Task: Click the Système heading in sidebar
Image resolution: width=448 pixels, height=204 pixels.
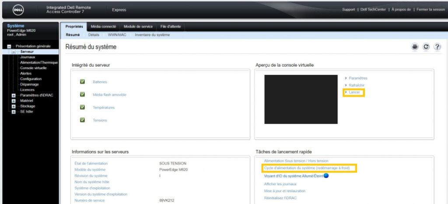Action: [16, 26]
